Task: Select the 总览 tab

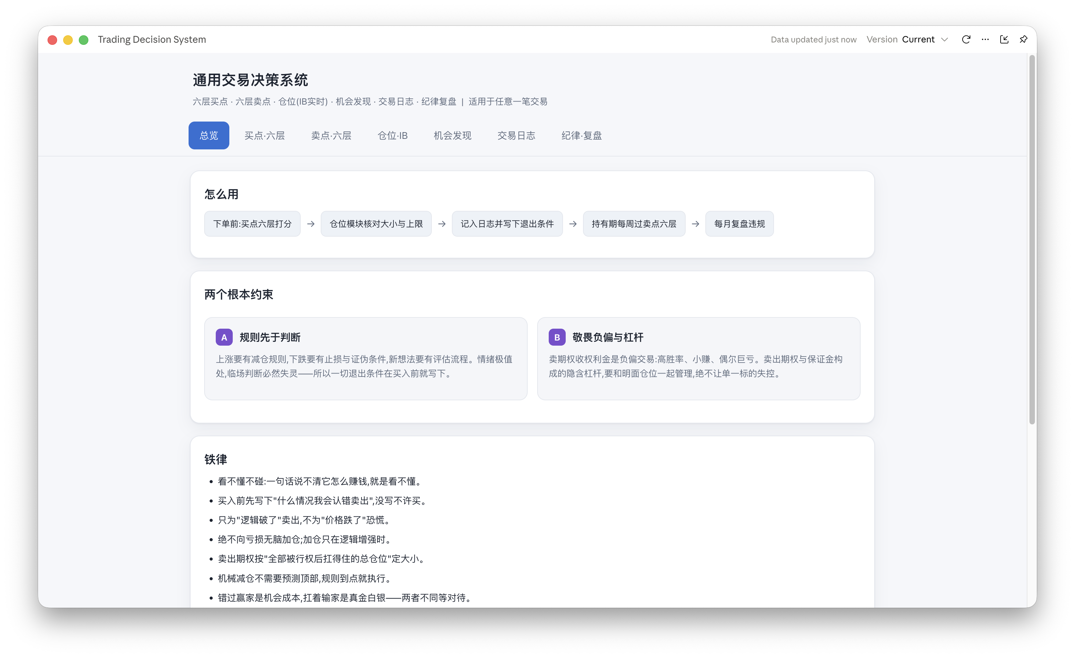Action: click(x=209, y=135)
